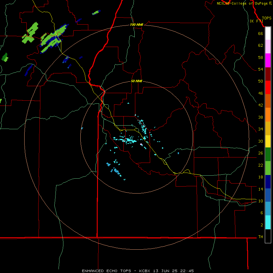Select the dark red legend swatch
Viewport: 273px width, 273px height.
click(x=268, y=74)
